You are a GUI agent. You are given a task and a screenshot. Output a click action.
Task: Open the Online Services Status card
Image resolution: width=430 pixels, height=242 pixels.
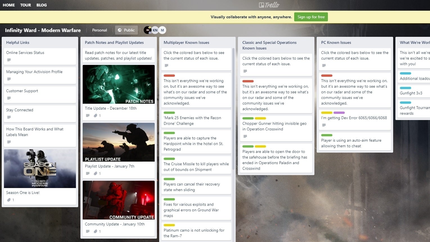pyautogui.click(x=40, y=56)
